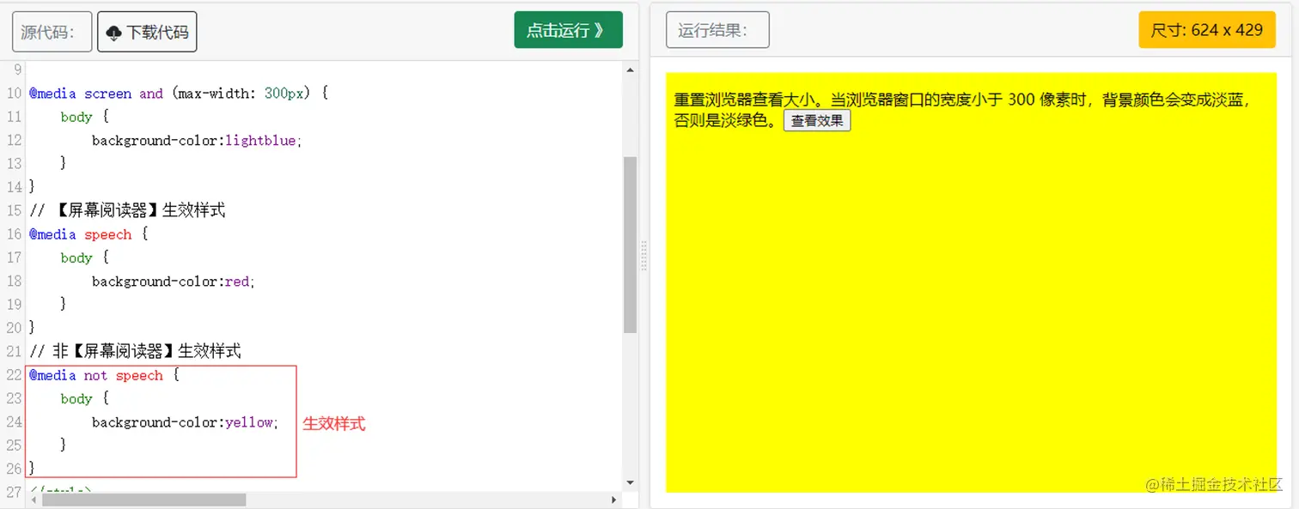This screenshot has width=1299, height=509.
Task: Click the code text 'background-color:lightblue;'
Action: click(x=197, y=141)
